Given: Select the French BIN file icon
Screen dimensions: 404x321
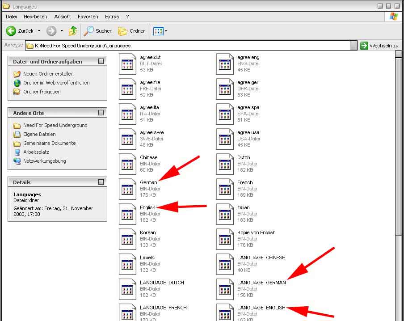Looking at the screenshot, I should click(x=225, y=189).
